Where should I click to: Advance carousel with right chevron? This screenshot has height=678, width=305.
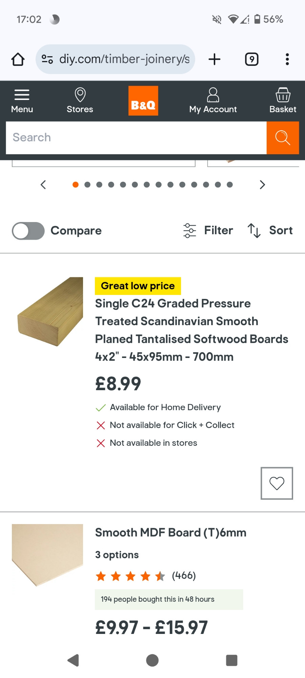pyautogui.click(x=262, y=185)
